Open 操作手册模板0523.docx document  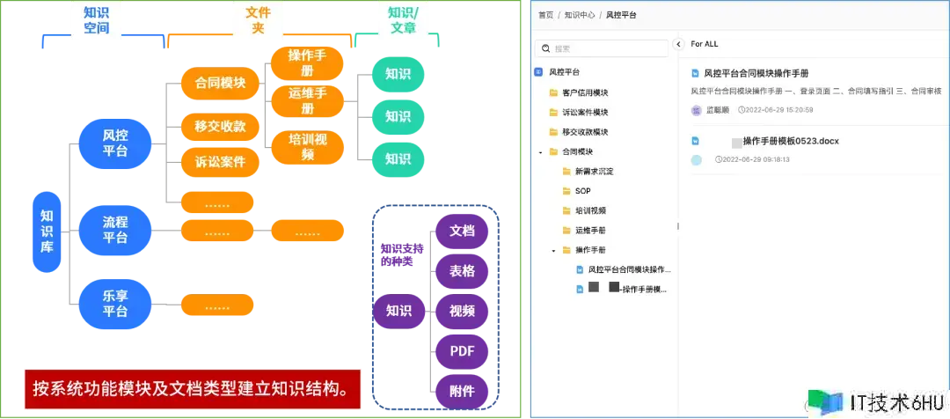pos(792,142)
